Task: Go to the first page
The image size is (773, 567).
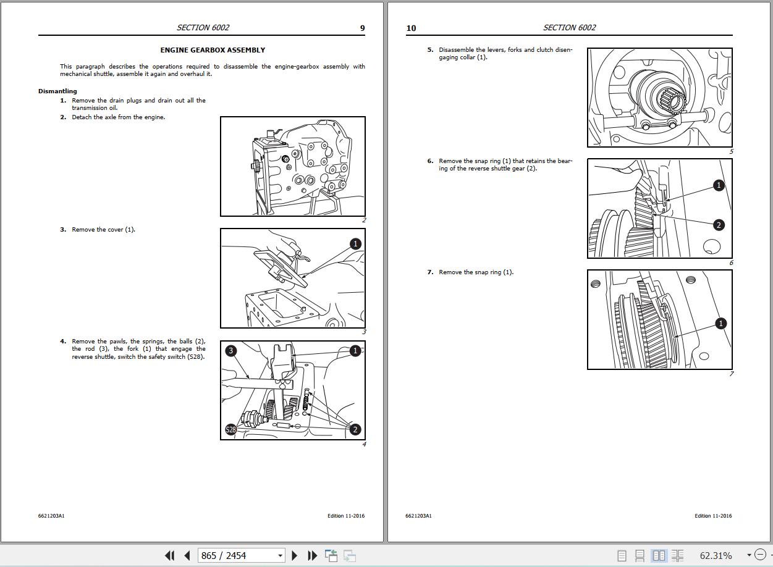Action: (169, 555)
